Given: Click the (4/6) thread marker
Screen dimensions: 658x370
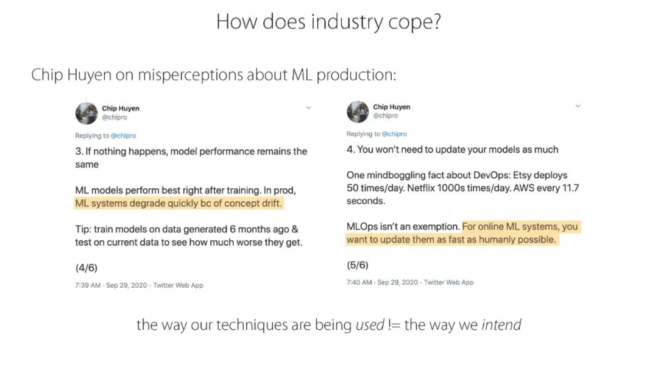Looking at the screenshot, I should [x=86, y=268].
